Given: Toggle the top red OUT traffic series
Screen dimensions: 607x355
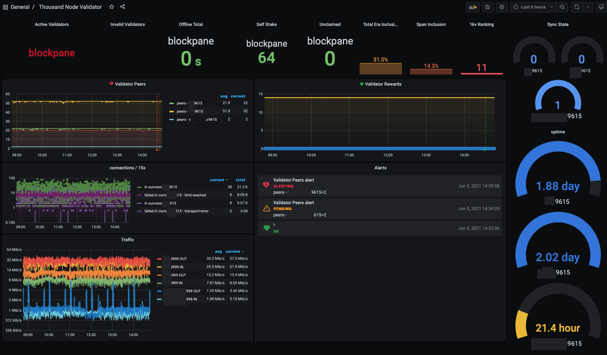Looking at the screenshot, I should coord(179,259).
